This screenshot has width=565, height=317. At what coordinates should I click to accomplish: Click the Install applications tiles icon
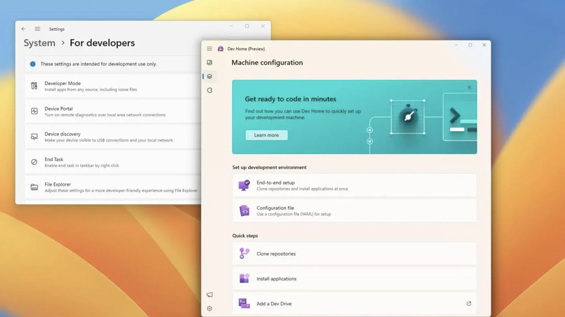click(244, 278)
